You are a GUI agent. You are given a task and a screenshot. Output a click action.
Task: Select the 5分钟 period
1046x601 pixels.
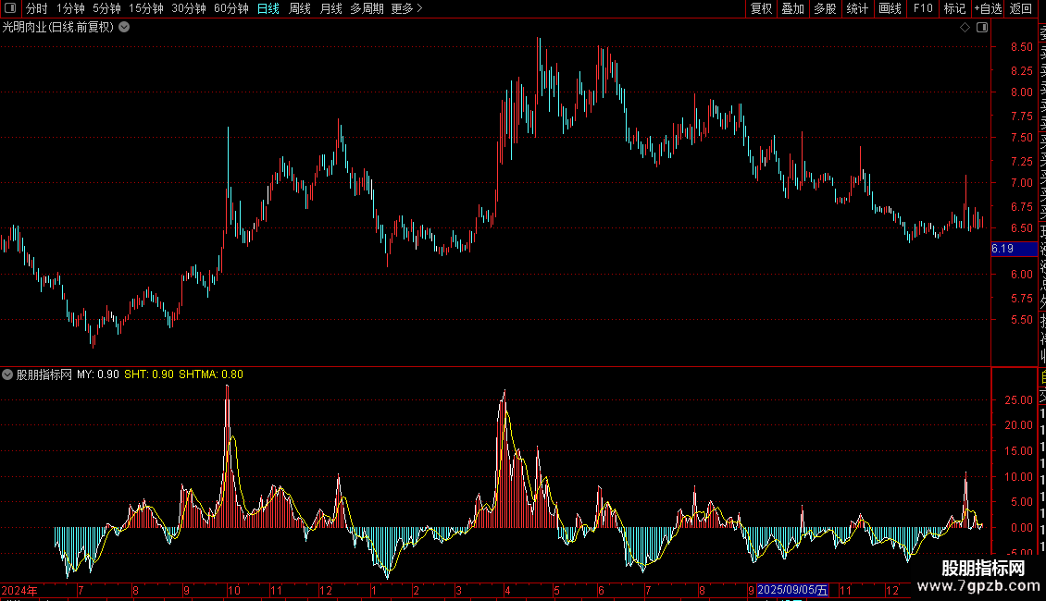tap(106, 8)
